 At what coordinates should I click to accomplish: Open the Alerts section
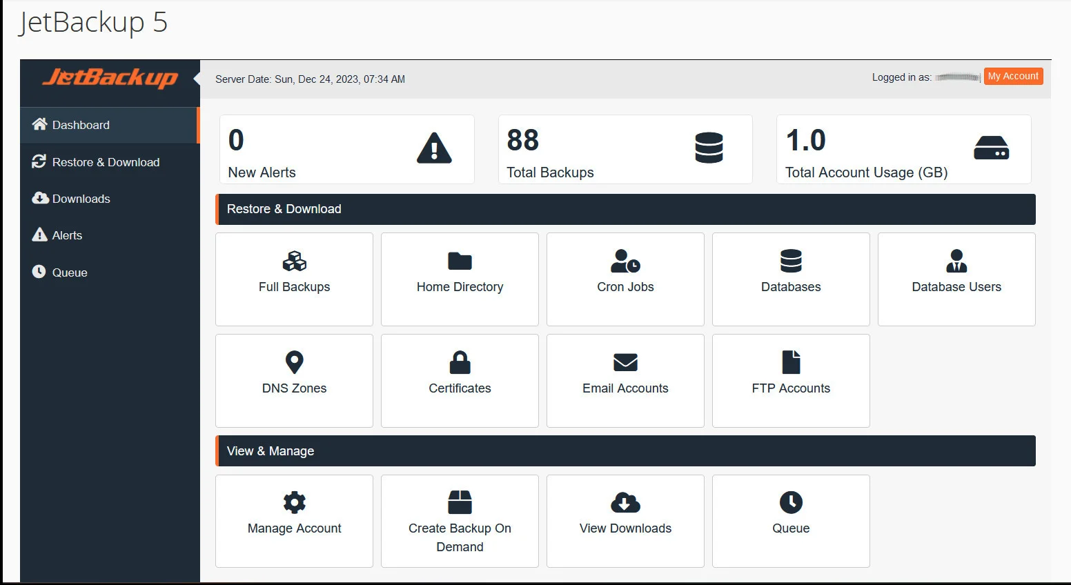pos(67,235)
